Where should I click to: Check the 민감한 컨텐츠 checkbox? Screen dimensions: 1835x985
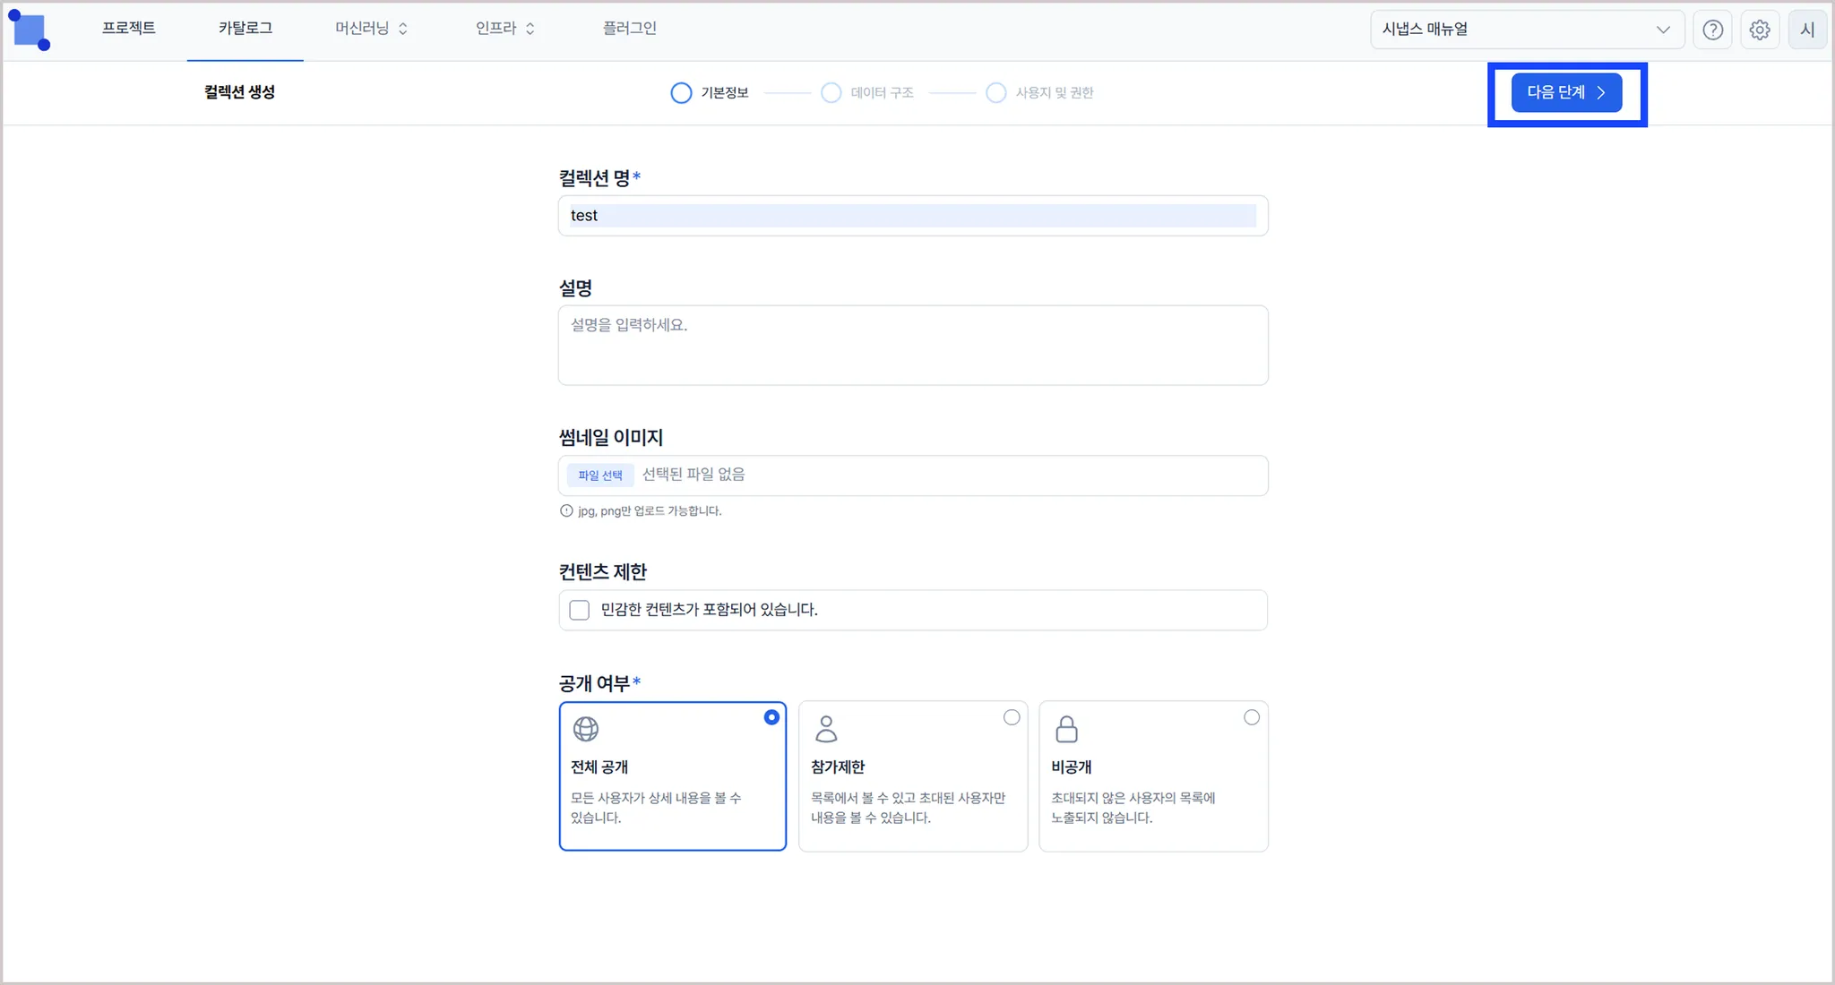[580, 610]
